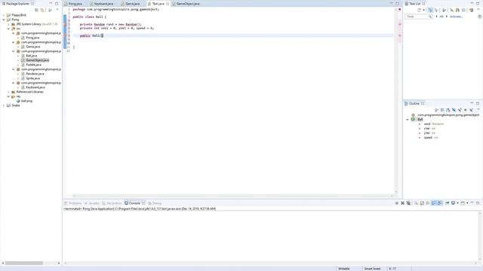Expand the Snake project
The width and height of the screenshot is (483, 271).
[4, 105]
